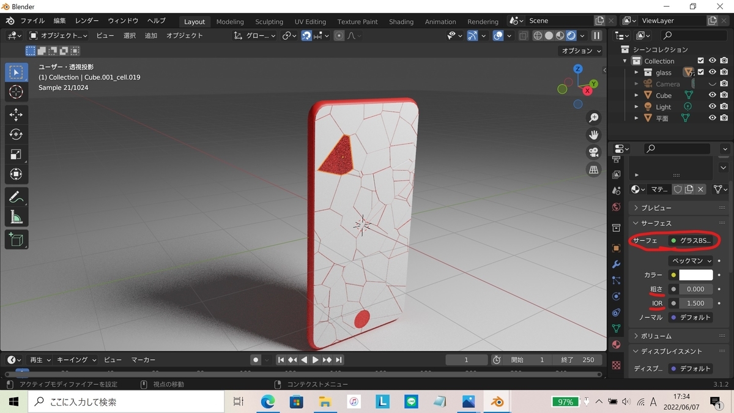This screenshot has height=413, width=734.
Task: Select the Rotate tool
Action: 17,135
